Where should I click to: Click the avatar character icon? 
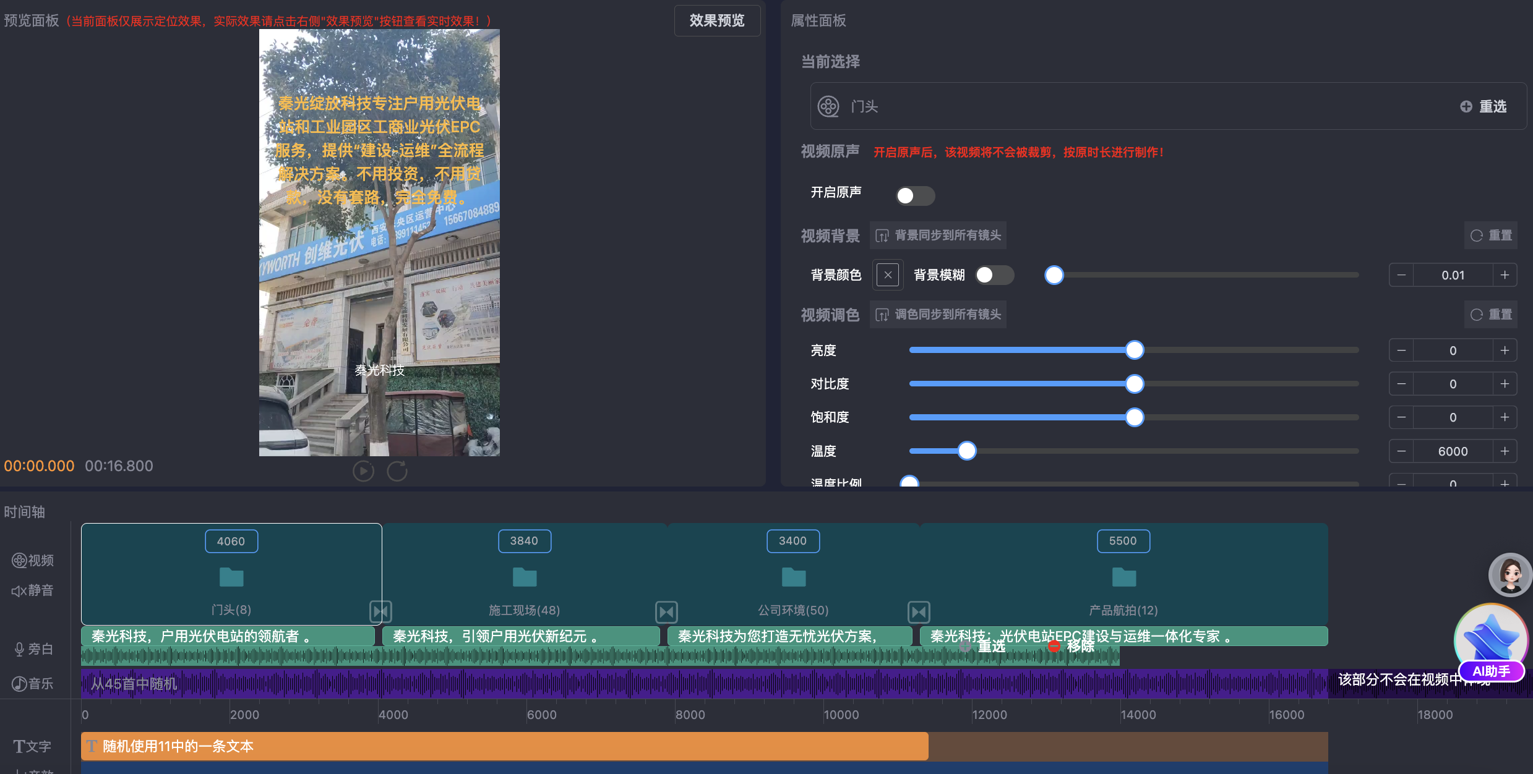point(1509,574)
